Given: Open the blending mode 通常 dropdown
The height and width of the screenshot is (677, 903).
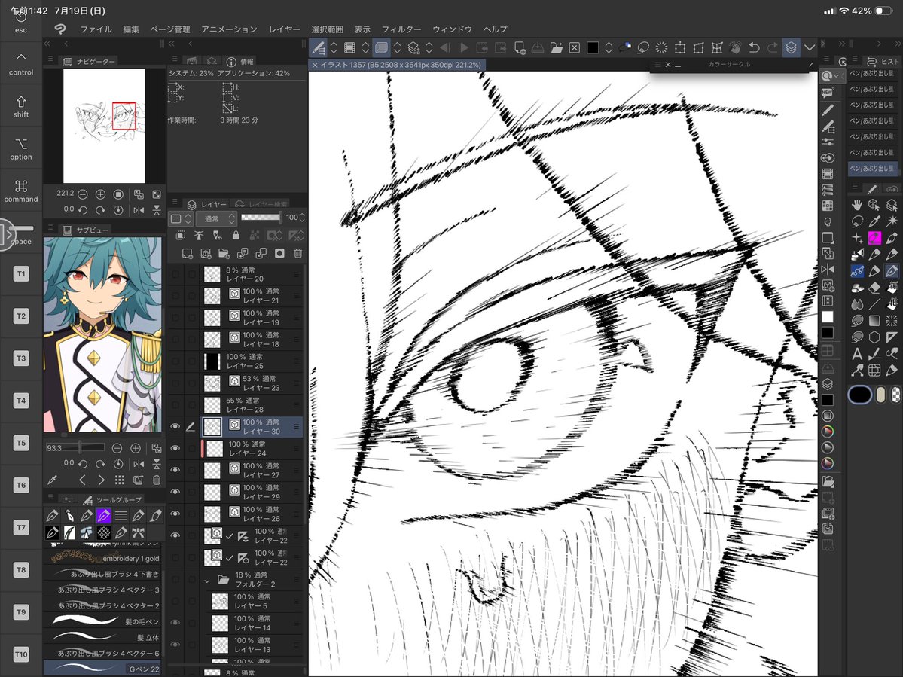Looking at the screenshot, I should pos(216,218).
